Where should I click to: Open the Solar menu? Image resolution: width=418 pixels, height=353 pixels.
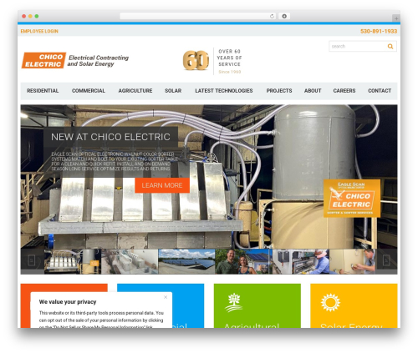pos(173,91)
